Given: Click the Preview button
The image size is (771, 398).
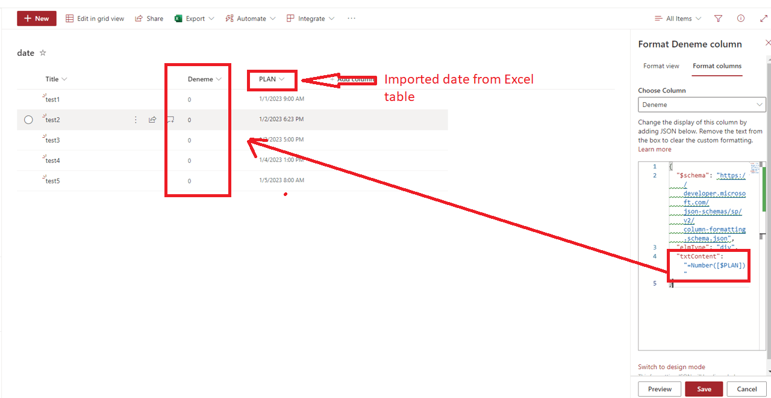Looking at the screenshot, I should click(x=660, y=389).
